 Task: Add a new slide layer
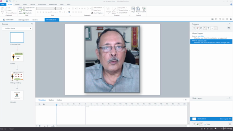click(194, 124)
